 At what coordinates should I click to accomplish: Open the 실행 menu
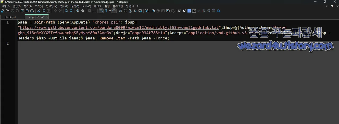pyautogui.click(x=107, y=6)
